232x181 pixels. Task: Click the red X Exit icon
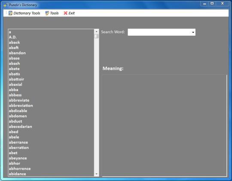[65, 13]
